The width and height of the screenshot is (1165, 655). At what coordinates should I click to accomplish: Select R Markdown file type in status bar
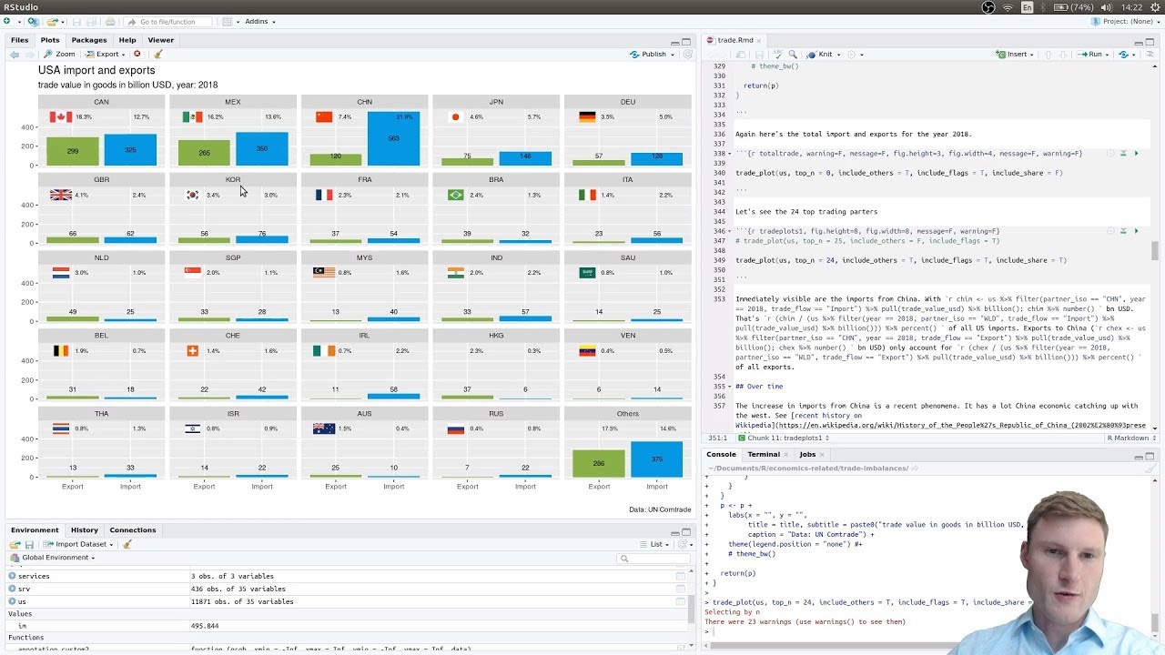[x=1130, y=438]
